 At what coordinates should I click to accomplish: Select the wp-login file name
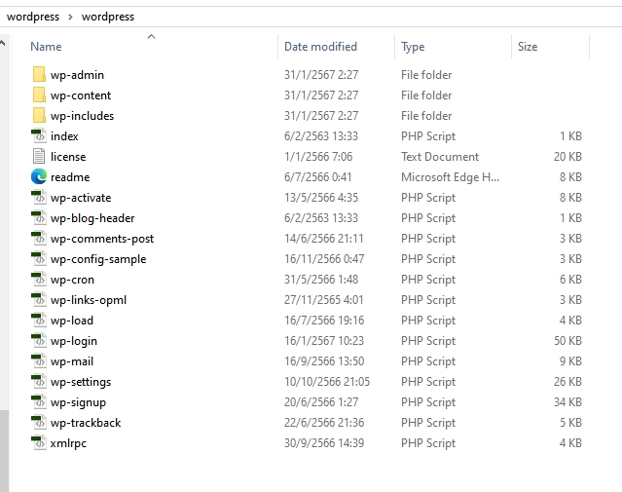coord(74,341)
